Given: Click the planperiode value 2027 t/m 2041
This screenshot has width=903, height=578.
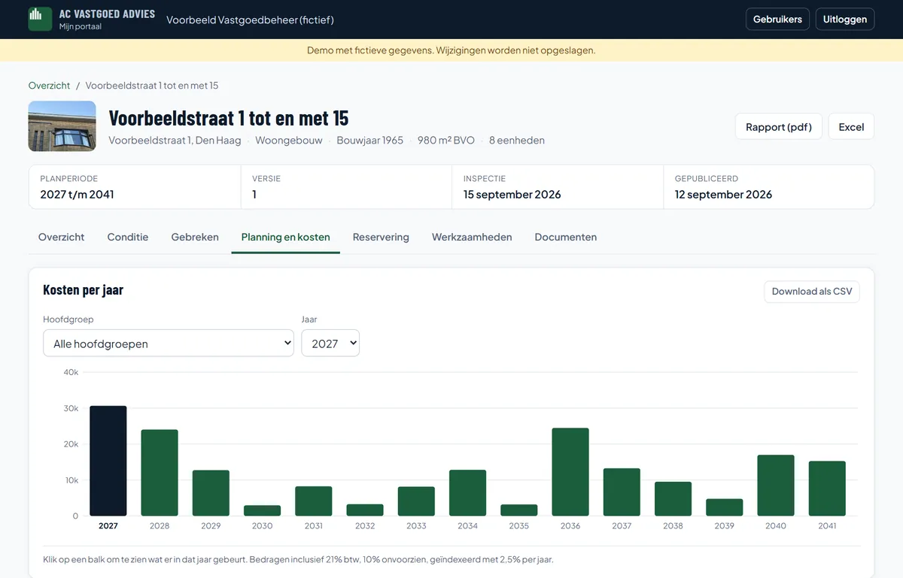Looking at the screenshot, I should [77, 194].
